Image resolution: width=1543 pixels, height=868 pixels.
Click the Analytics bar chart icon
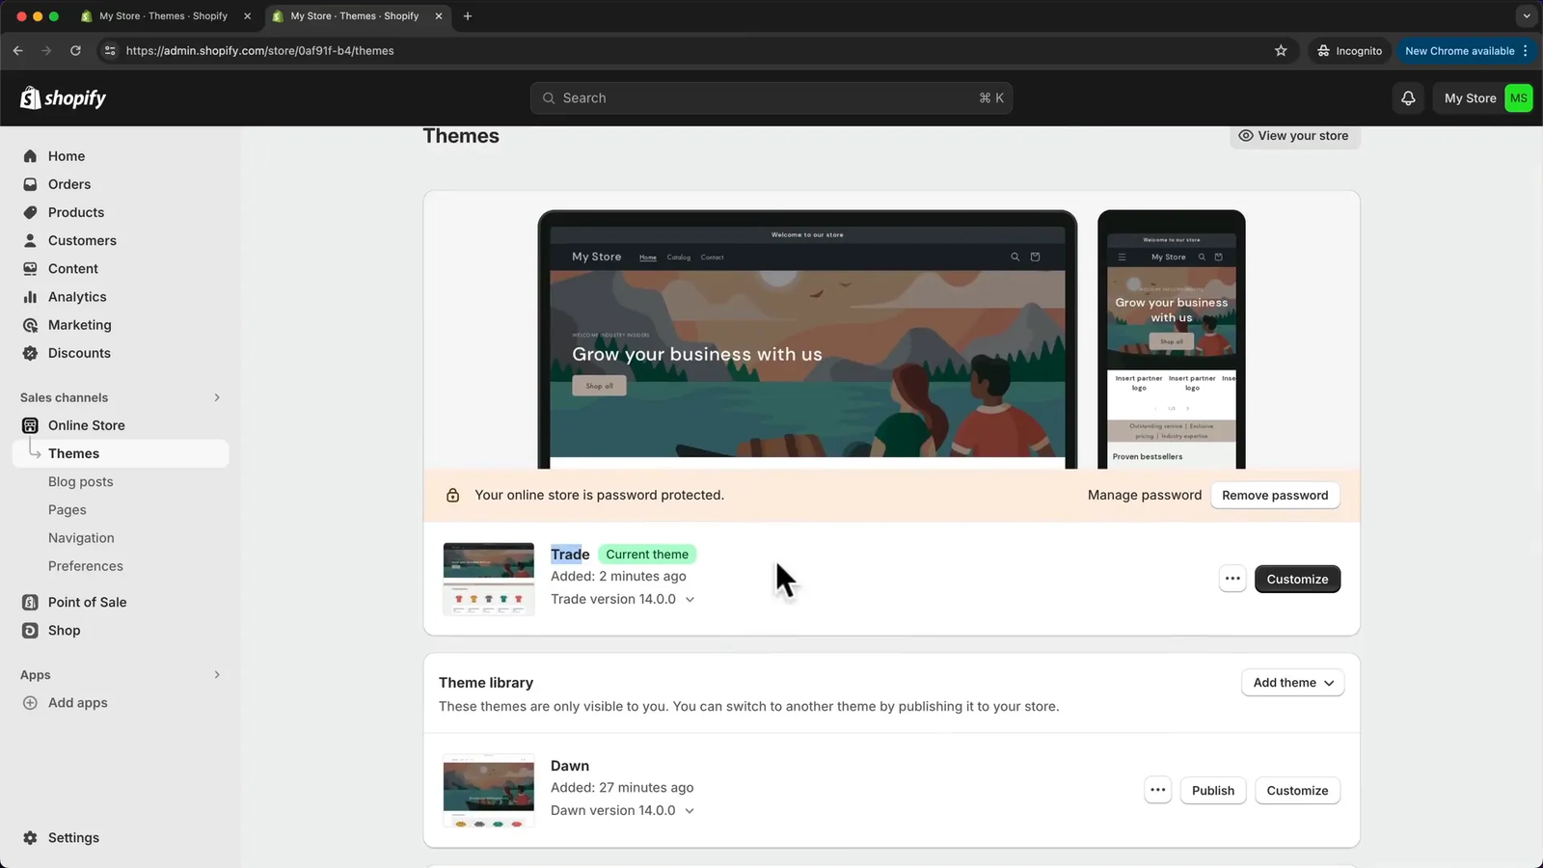(30, 297)
